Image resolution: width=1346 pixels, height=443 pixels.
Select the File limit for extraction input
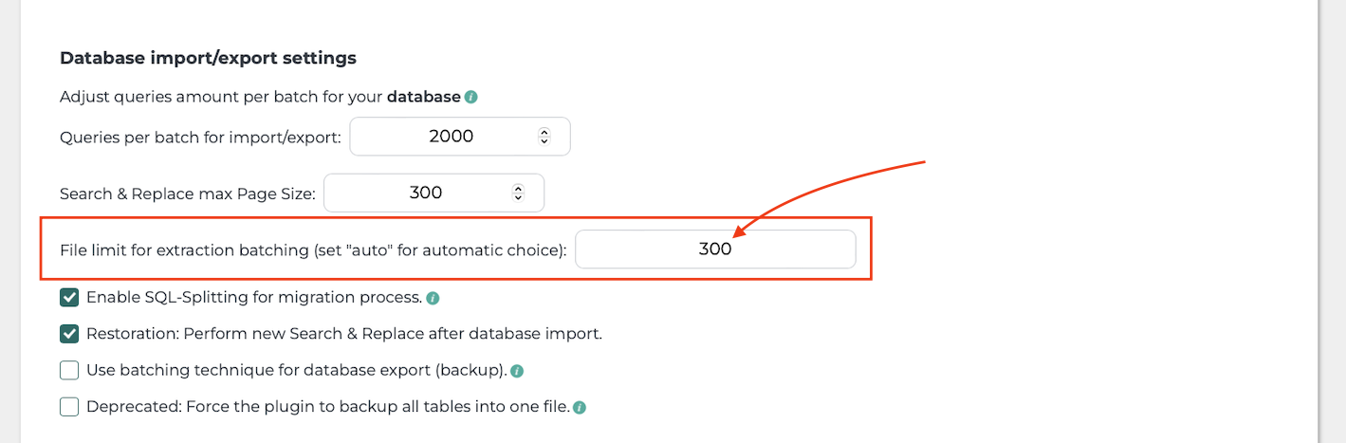(x=716, y=249)
